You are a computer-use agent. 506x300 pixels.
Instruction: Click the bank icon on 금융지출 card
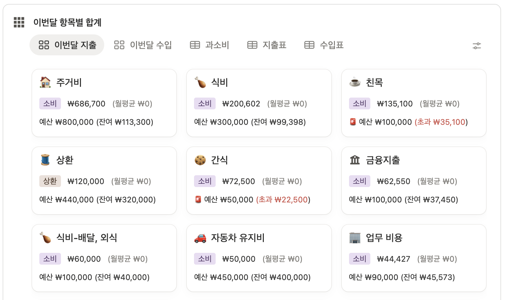(355, 160)
